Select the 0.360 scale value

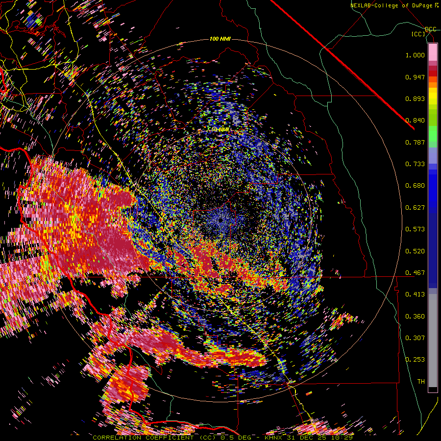[415, 317]
